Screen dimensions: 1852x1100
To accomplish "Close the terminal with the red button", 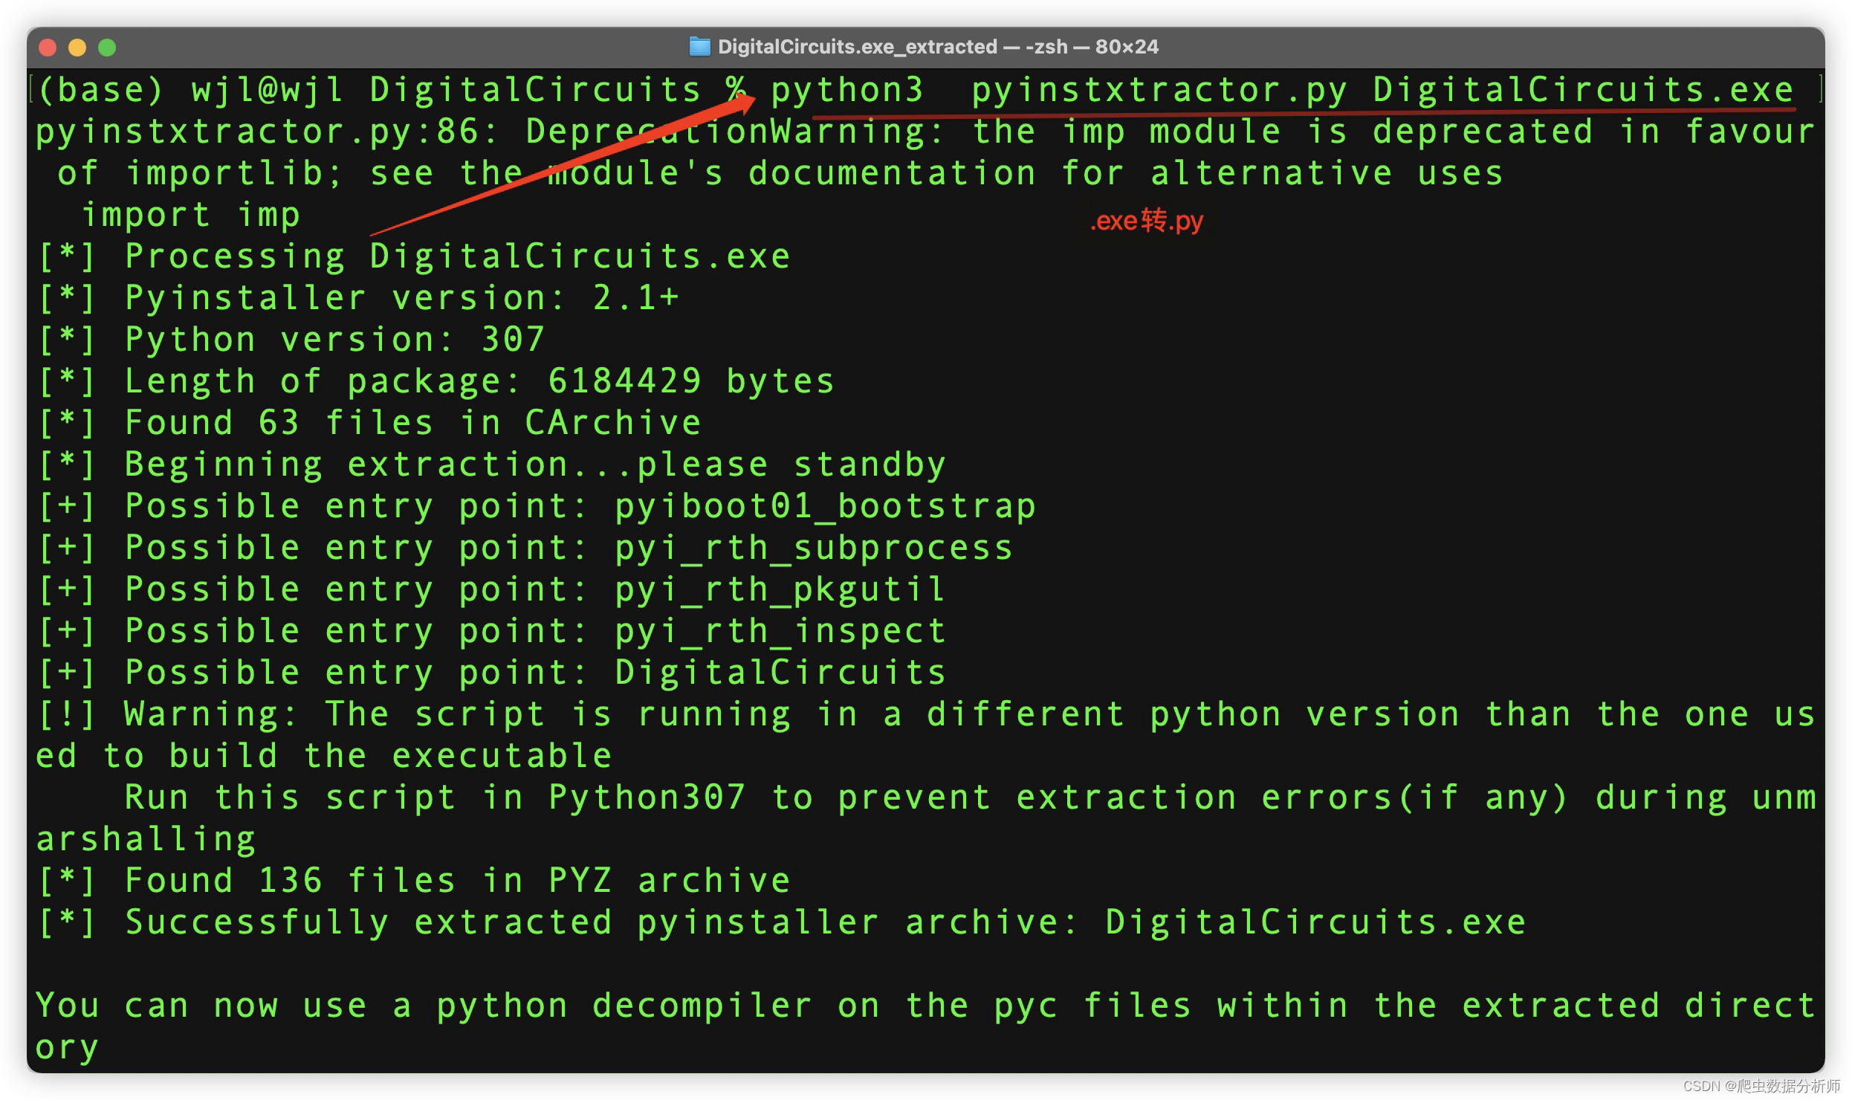I will [x=48, y=48].
